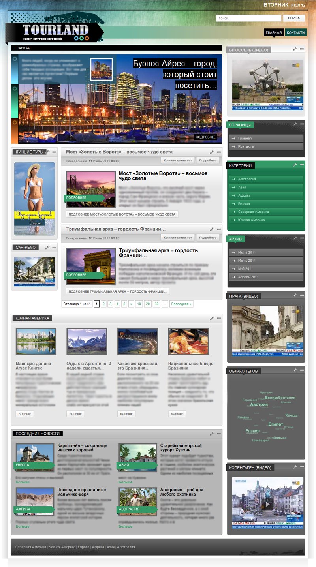Select the Европа category
Viewport: 316px width, 567px height.
(x=266, y=203)
